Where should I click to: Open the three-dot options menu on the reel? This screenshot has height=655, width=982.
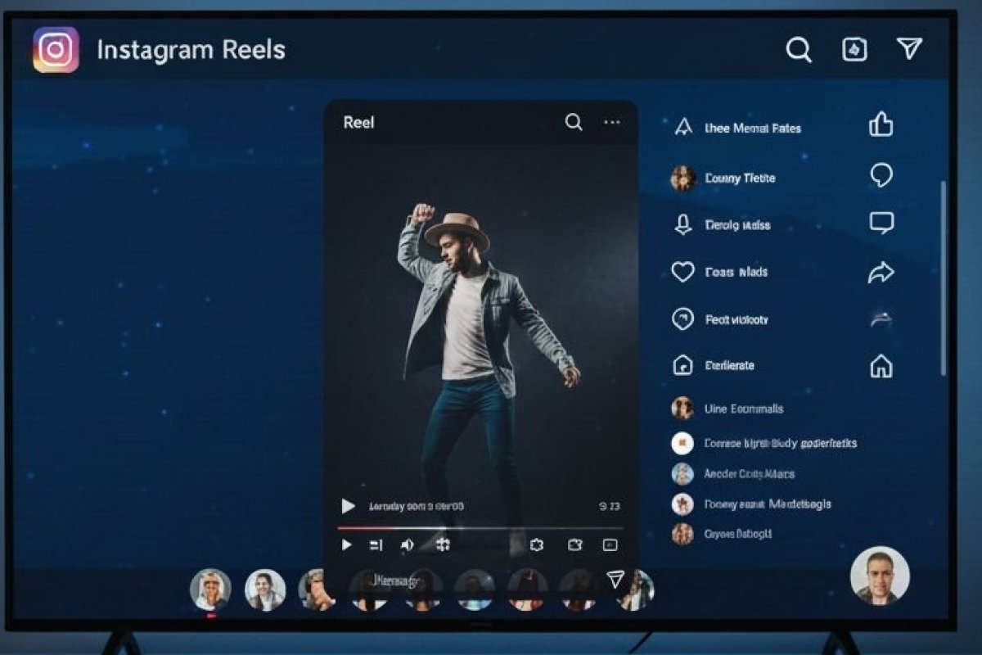610,121
